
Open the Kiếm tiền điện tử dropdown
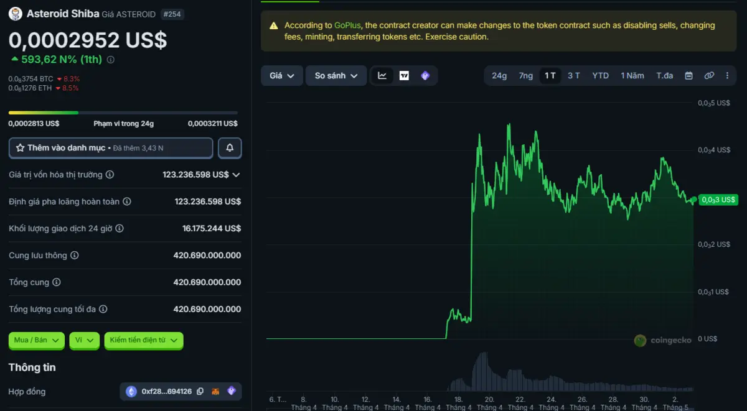(144, 340)
